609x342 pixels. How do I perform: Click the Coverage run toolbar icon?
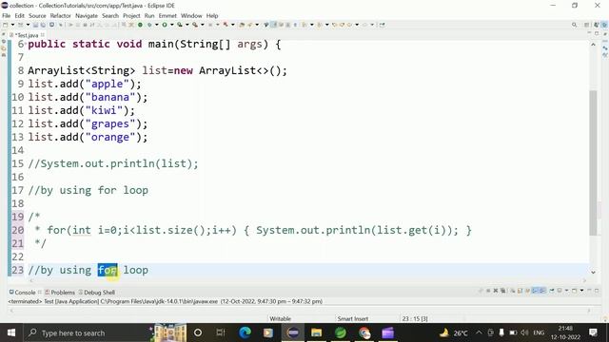180,25
